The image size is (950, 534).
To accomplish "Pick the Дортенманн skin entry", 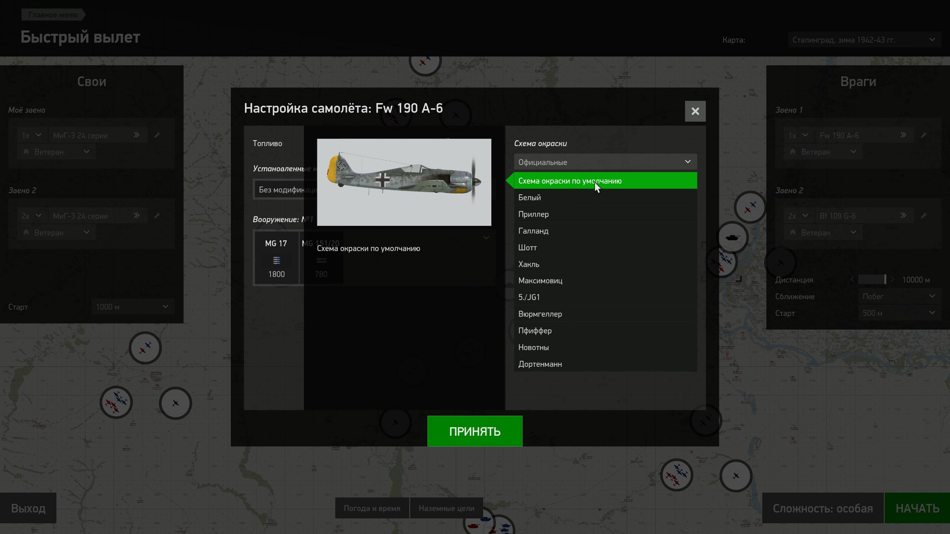I will point(605,364).
